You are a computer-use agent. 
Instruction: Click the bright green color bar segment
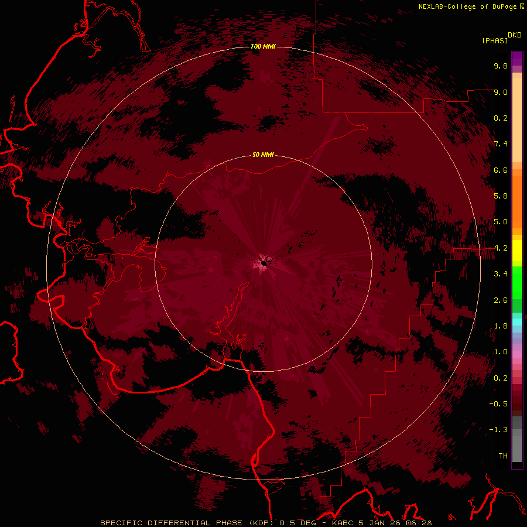[x=517, y=283]
